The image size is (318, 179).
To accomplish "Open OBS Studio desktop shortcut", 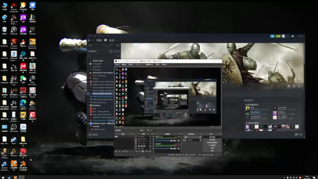I will point(14,128).
